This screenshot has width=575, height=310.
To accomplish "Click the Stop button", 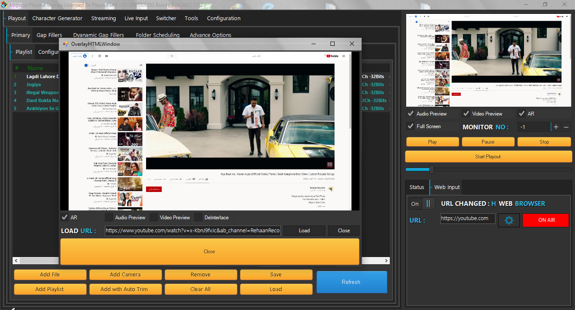I will click(x=544, y=142).
